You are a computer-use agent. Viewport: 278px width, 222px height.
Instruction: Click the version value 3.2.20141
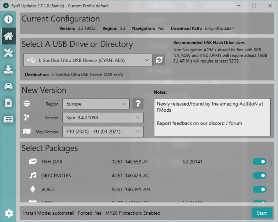point(192,162)
